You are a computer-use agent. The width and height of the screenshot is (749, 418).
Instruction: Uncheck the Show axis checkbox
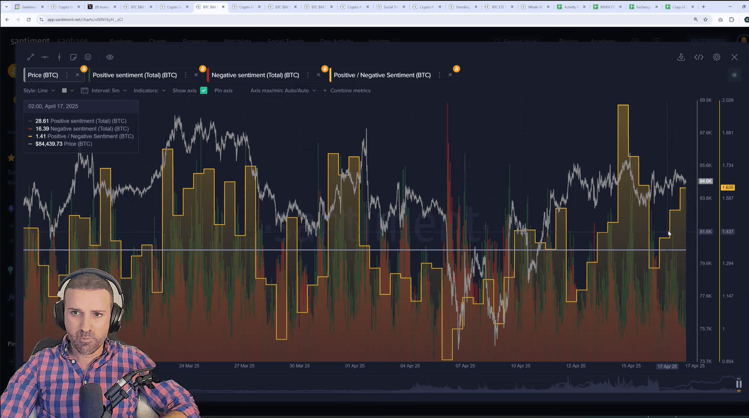203,91
